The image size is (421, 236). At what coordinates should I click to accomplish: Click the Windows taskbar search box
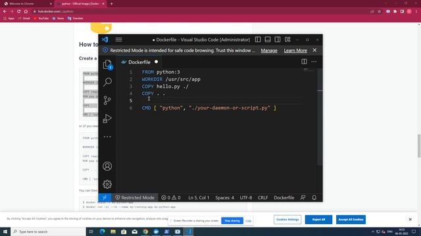click(x=48, y=231)
